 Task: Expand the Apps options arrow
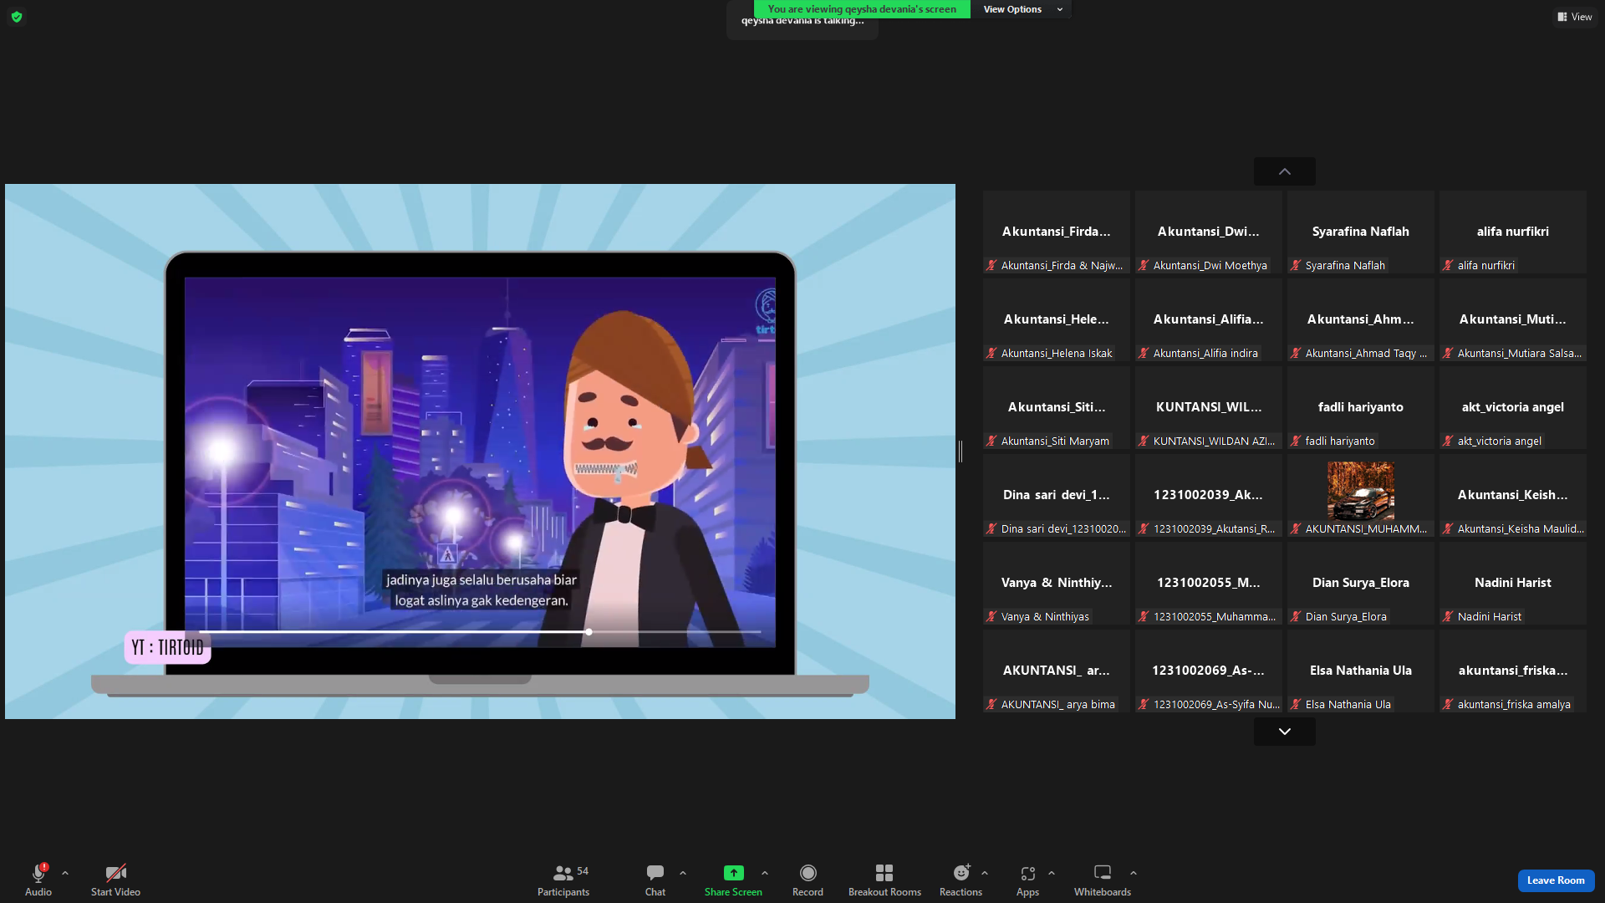[1052, 873]
